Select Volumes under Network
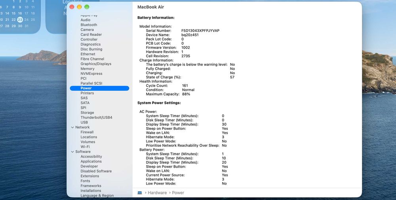Viewport: 396px width, 200px height. (88, 142)
